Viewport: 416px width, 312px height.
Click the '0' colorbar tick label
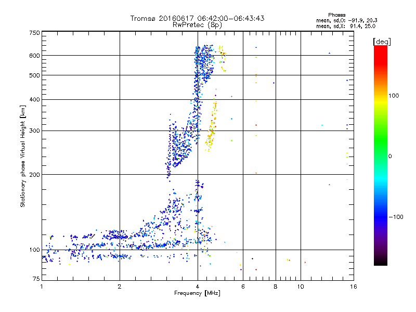click(x=390, y=157)
